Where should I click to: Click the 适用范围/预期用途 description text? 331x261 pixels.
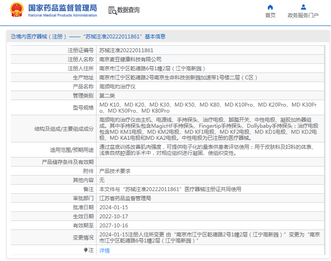[x=208, y=150]
